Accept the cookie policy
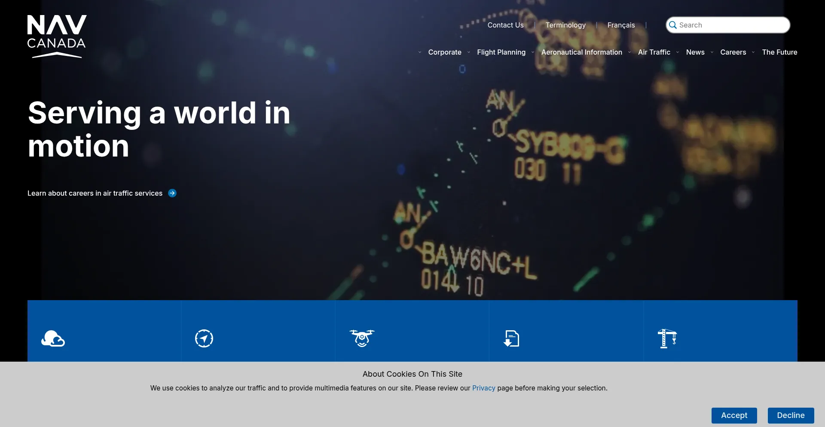Viewport: 825px width, 427px height. [x=734, y=415]
